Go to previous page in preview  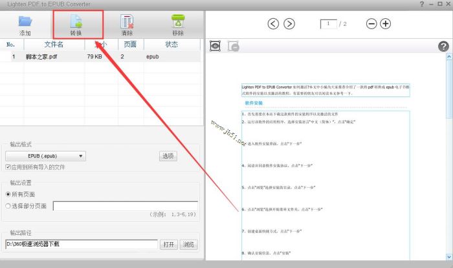click(x=273, y=24)
